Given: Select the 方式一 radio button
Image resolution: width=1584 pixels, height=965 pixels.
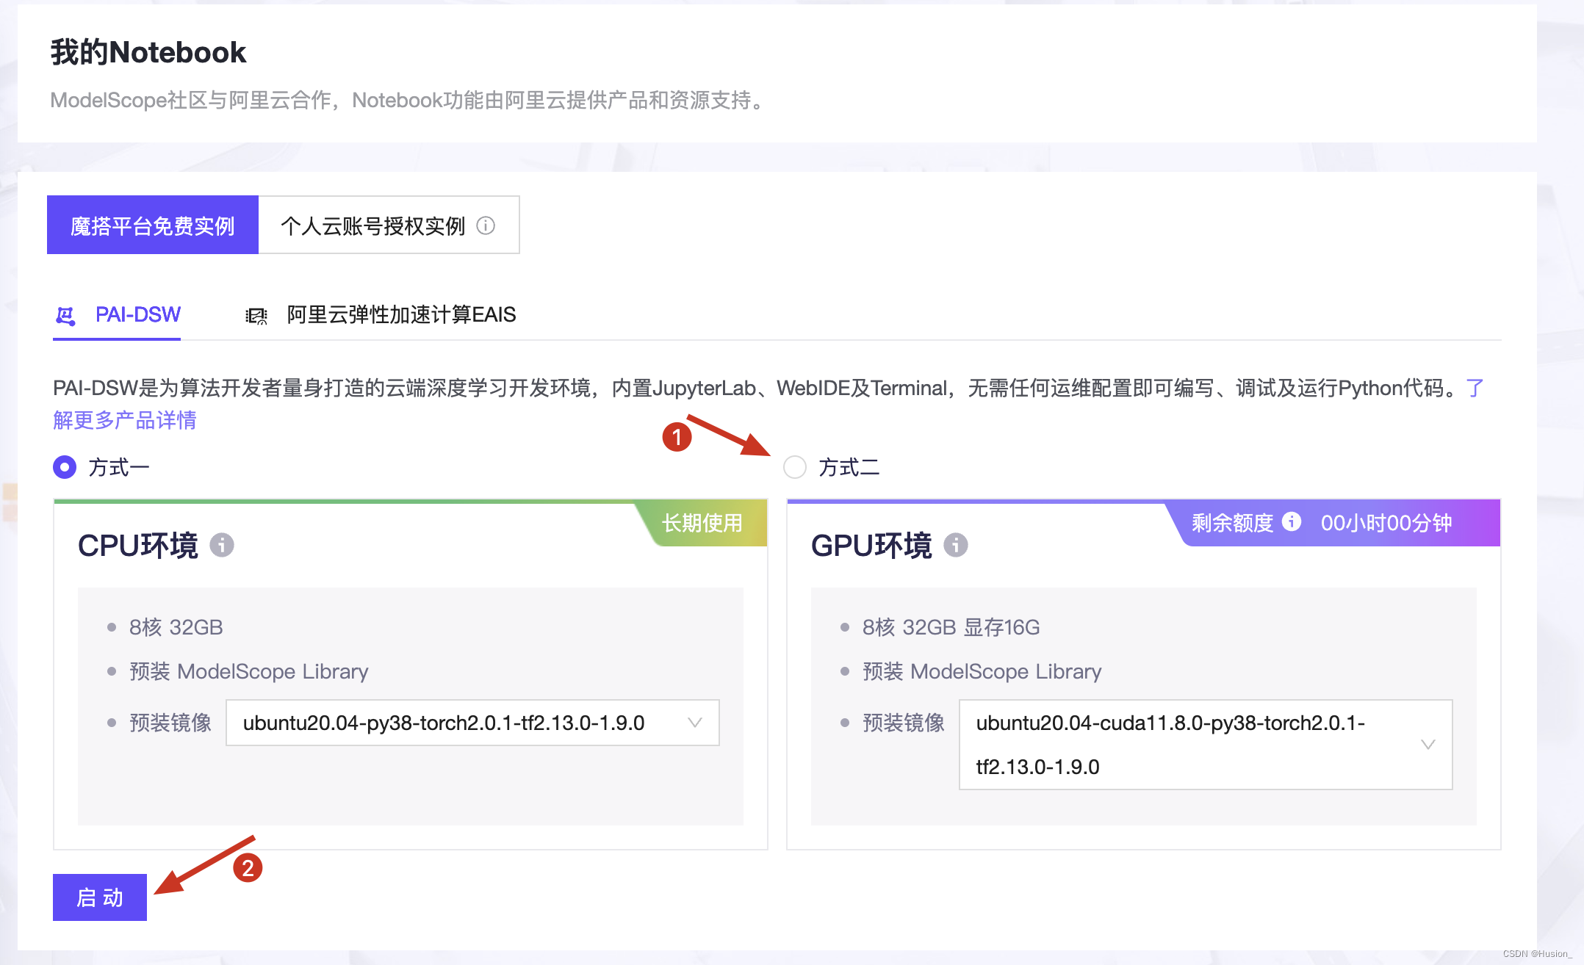Looking at the screenshot, I should (64, 467).
